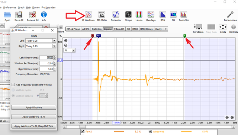Launch the signal Generator
238x135 pixels.
pos(116,16)
